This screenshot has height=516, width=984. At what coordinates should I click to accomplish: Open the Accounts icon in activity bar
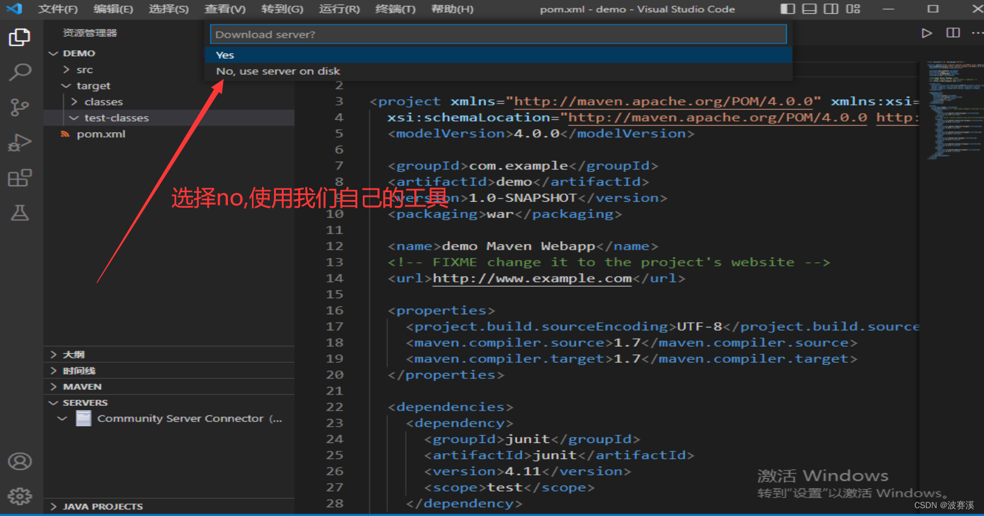pos(20,462)
